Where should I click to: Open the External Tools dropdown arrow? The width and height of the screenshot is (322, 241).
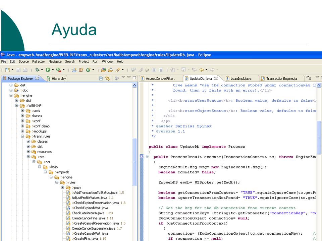pyautogui.click(x=64, y=70)
